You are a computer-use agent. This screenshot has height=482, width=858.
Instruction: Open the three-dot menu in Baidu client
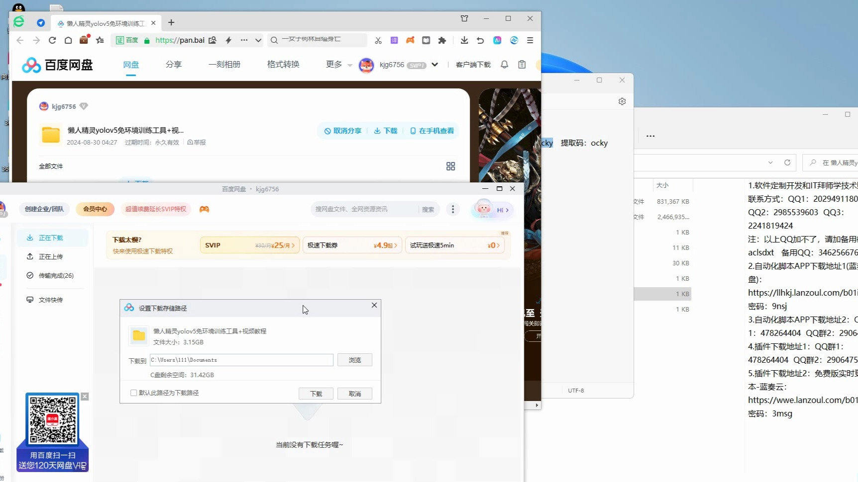coord(453,209)
